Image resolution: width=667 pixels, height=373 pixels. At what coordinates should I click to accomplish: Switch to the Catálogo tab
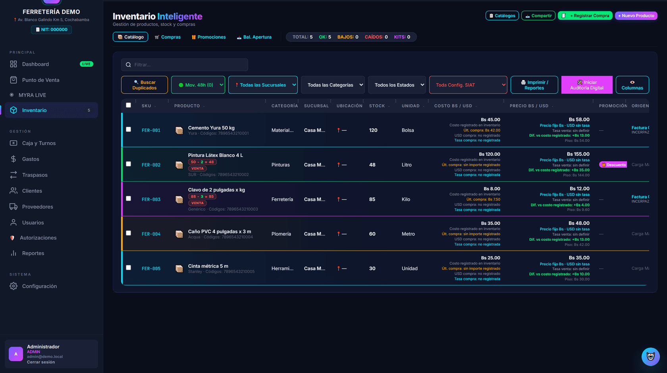click(x=130, y=37)
